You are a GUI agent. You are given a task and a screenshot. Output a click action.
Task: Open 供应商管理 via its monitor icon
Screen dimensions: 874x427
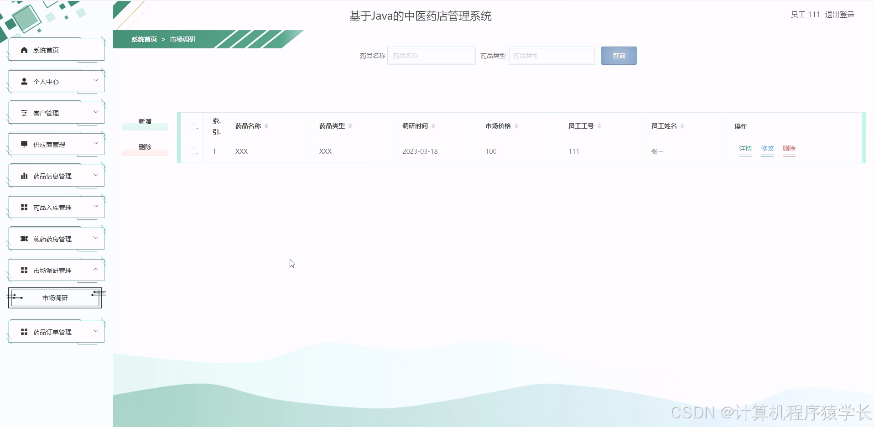(x=24, y=144)
